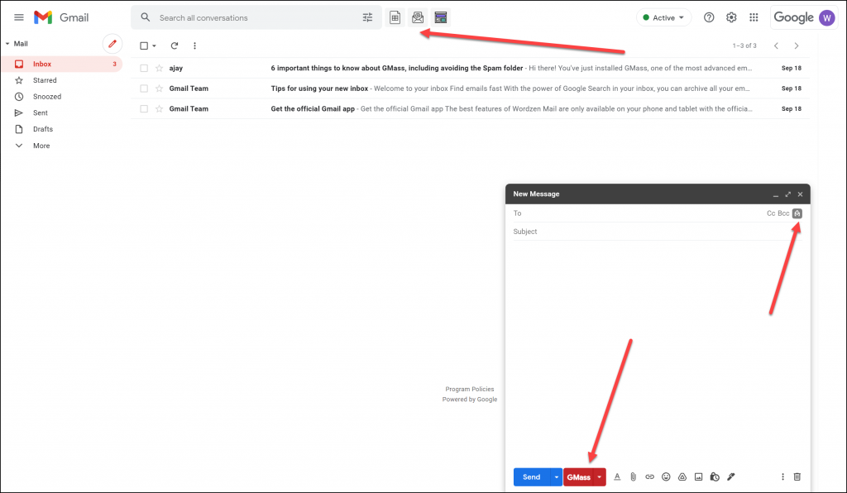Open the email from ajay about GMass
Viewport: 847px width, 493px height.
pyautogui.click(x=470, y=68)
